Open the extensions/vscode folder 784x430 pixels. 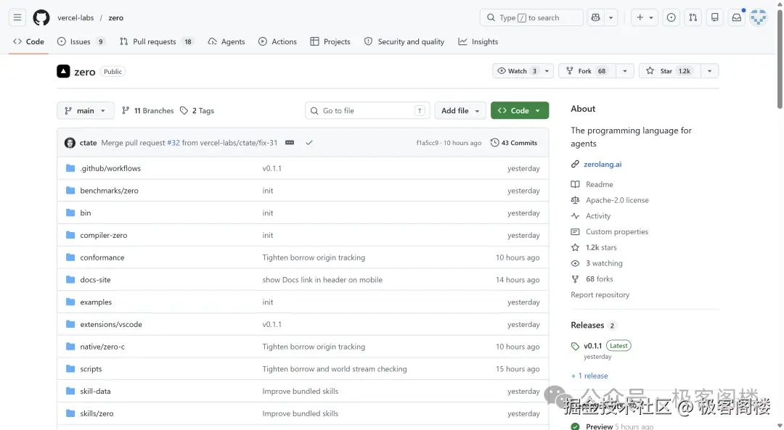tap(111, 325)
